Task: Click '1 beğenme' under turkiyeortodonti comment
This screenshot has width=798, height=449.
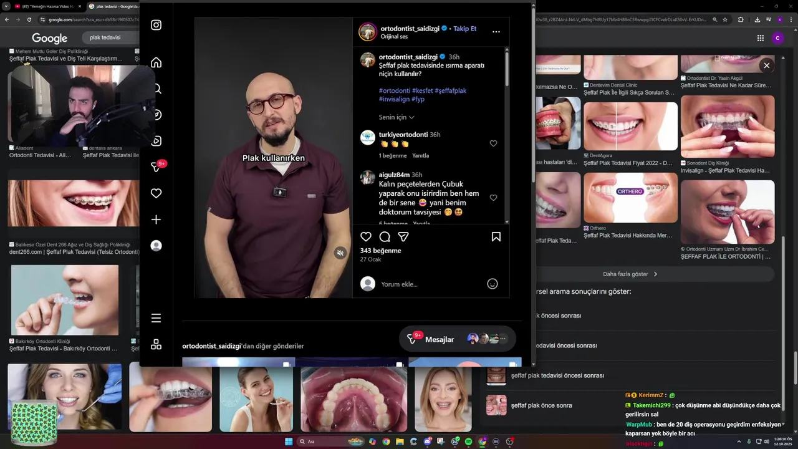Action: tap(393, 155)
